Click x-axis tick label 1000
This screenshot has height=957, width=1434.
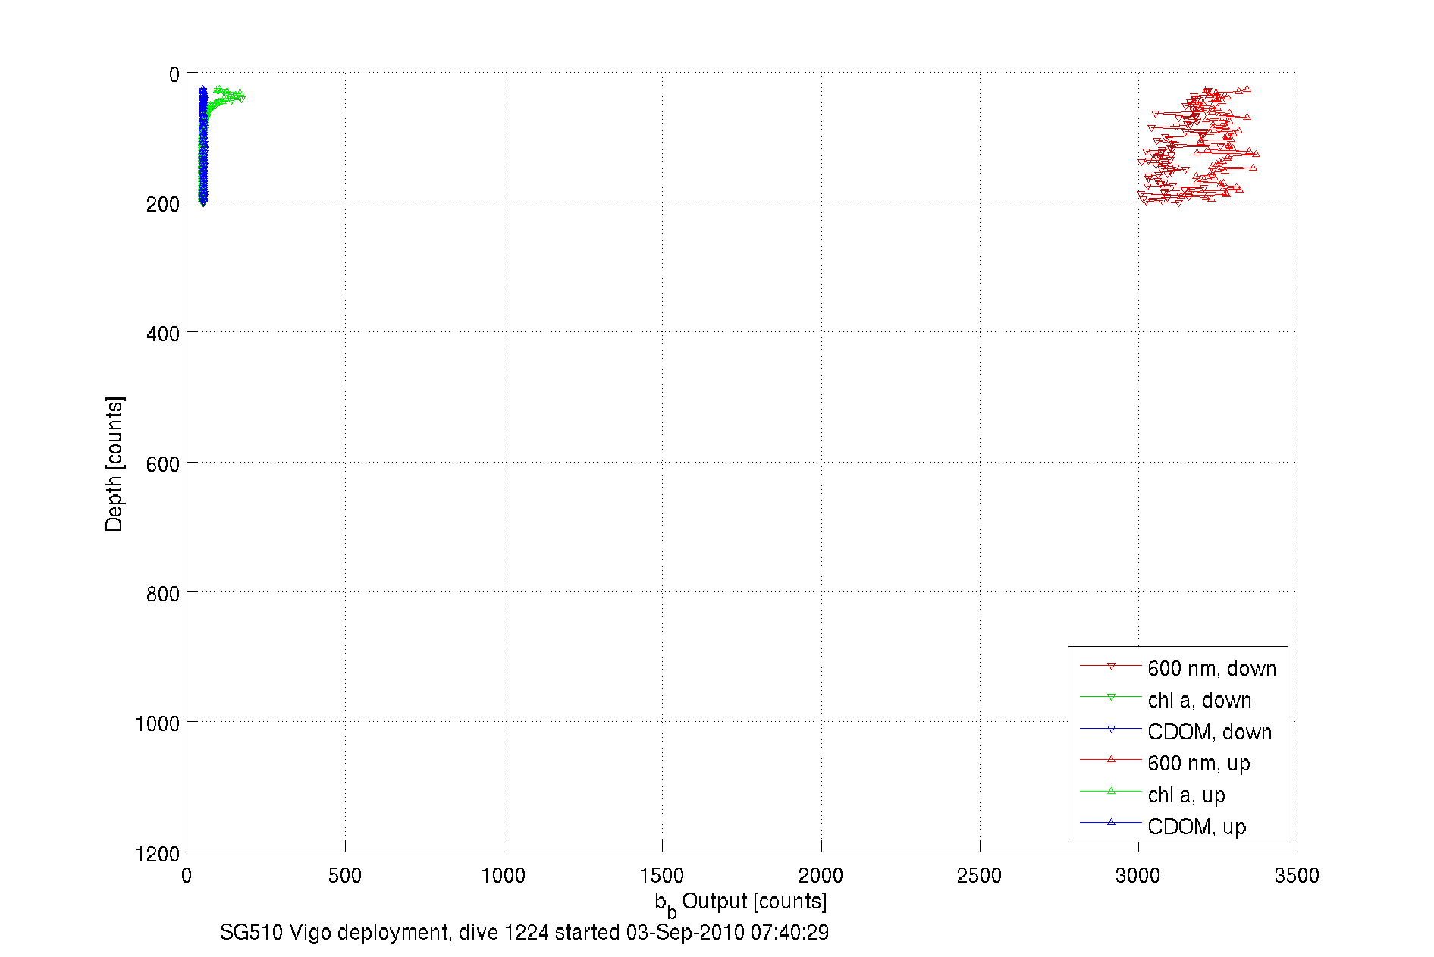point(504,876)
